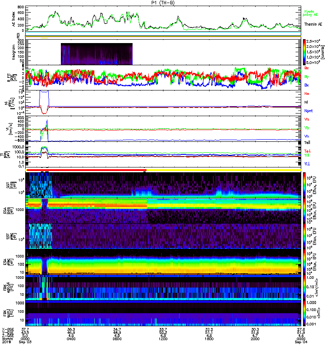Select the red Viz legend label
Screen dimensions: 326x348
[307, 119]
